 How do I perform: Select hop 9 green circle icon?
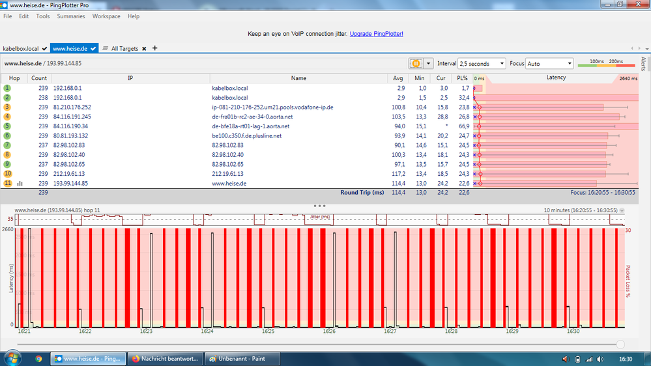coord(7,164)
